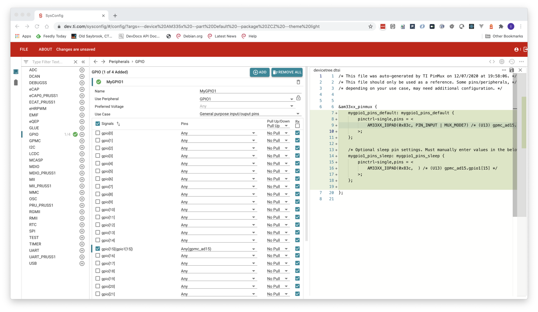Image resolution: width=538 pixels, height=312 pixels.
Task: Expand the Use Case dropdown
Action: pyautogui.click(x=249, y=114)
